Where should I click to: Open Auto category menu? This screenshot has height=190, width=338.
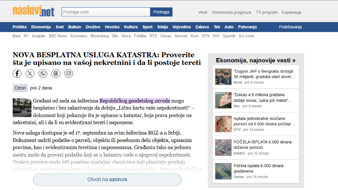tap(229, 27)
